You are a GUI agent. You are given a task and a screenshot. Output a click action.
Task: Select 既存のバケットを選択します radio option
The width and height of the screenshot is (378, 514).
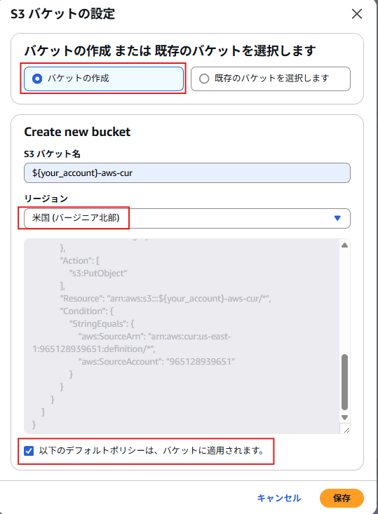coord(271,79)
